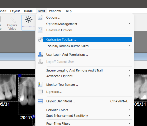Click the Layout Definitions grid icon
This screenshot has width=147, height=126.
(x=40, y=101)
